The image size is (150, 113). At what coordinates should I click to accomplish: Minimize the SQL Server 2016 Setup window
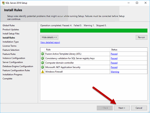point(128,3)
